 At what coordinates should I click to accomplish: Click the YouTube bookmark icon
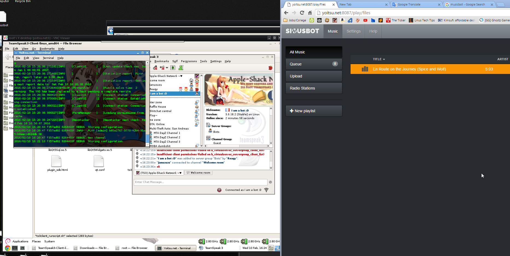click(365, 20)
